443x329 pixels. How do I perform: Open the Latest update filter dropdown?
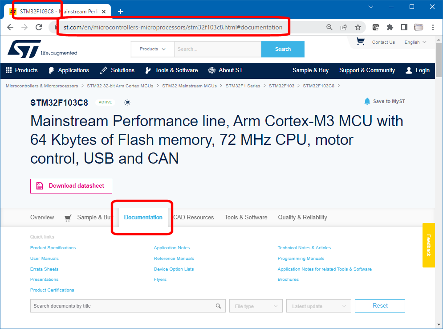point(319,306)
